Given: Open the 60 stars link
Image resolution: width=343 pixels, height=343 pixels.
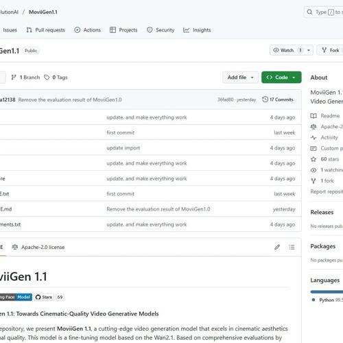Looking at the screenshot, I should 329,159.
